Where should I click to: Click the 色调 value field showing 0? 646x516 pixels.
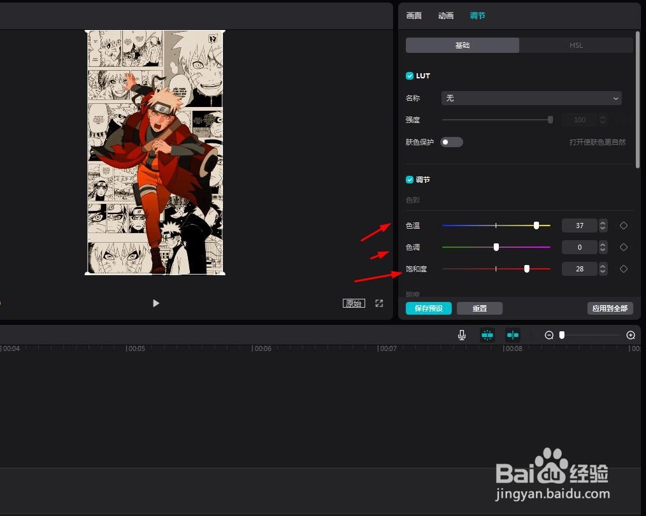pyautogui.click(x=579, y=247)
